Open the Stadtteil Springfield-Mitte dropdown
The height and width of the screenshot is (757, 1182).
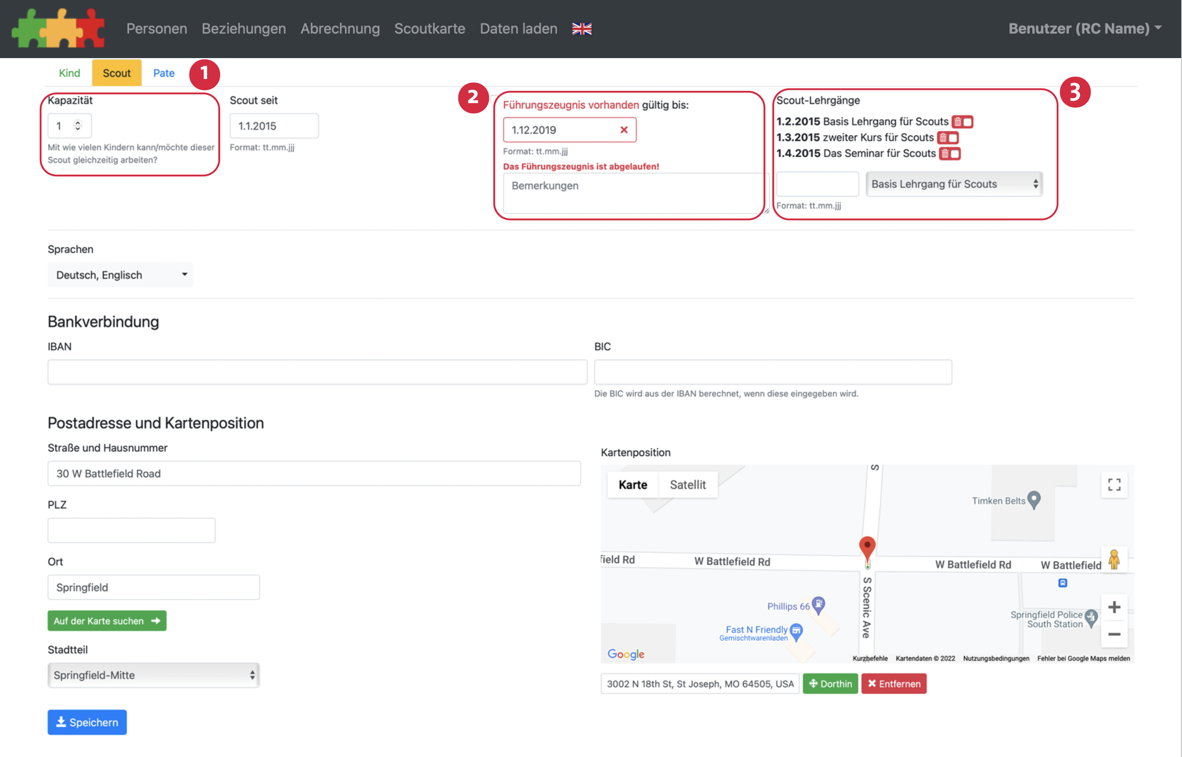(x=153, y=675)
